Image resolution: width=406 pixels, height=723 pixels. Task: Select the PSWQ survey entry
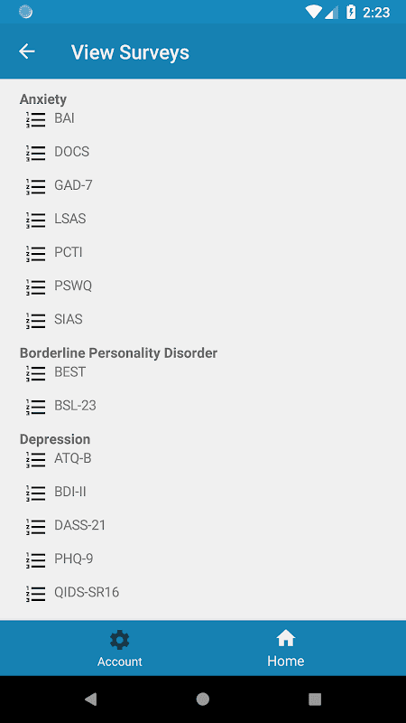click(73, 286)
